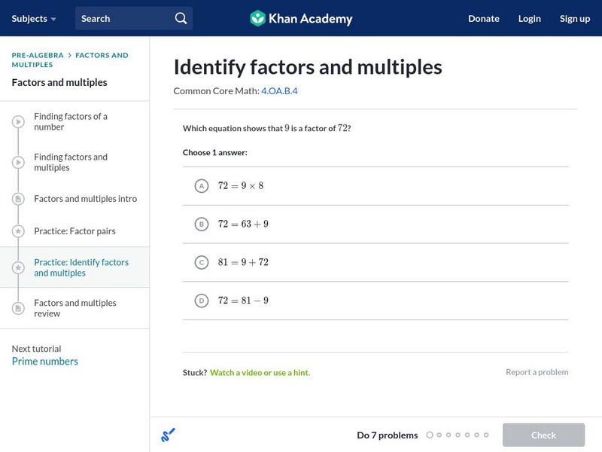Open the 4.OA.B.4 Common Core link
Screen dimensions: 602x452
[x=279, y=91]
